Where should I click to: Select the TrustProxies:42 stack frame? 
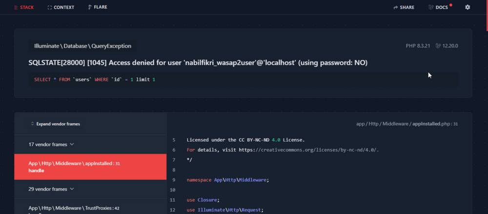74,208
